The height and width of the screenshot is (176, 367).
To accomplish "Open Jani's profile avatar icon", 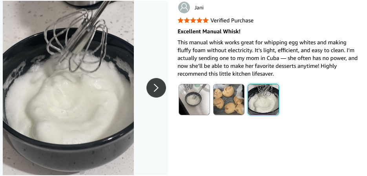I will pyautogui.click(x=184, y=7).
